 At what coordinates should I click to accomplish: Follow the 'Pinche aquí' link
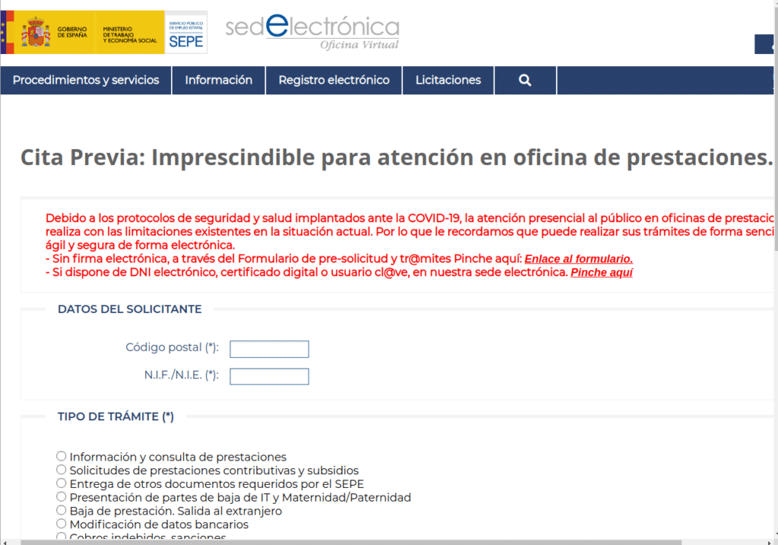click(602, 272)
